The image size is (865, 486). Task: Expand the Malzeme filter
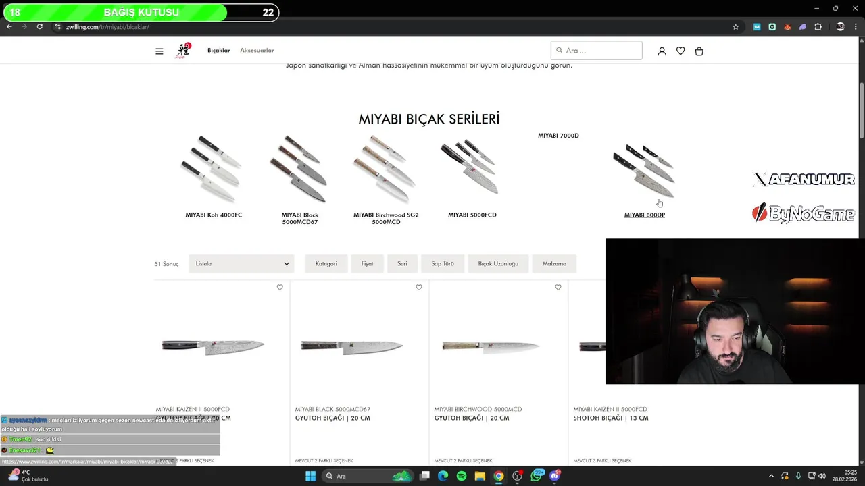[554, 264]
